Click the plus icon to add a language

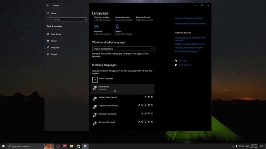coord(95,80)
